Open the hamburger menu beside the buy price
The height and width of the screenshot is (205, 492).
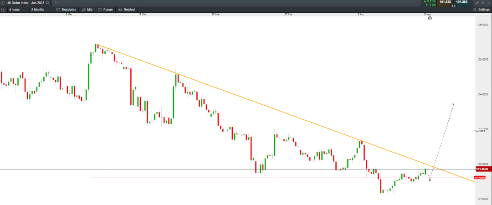click(472, 3)
